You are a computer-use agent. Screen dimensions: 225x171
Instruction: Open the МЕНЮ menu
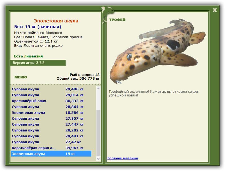pyautogui.click(x=21, y=77)
